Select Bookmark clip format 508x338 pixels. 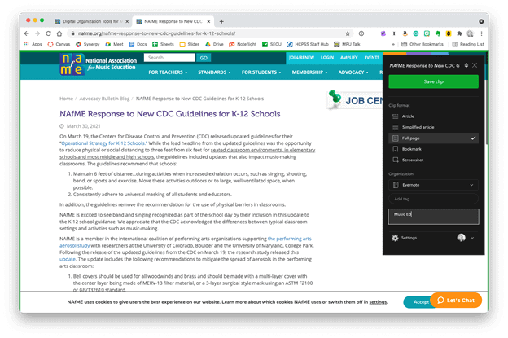click(433, 149)
